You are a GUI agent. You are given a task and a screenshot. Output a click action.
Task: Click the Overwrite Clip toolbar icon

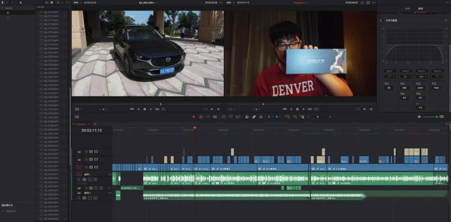[x=231, y=117]
